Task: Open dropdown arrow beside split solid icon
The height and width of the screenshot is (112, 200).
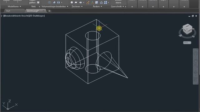Action: pos(62,2)
